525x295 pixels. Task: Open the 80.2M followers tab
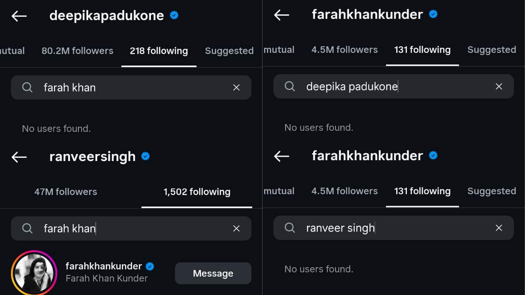coord(77,51)
